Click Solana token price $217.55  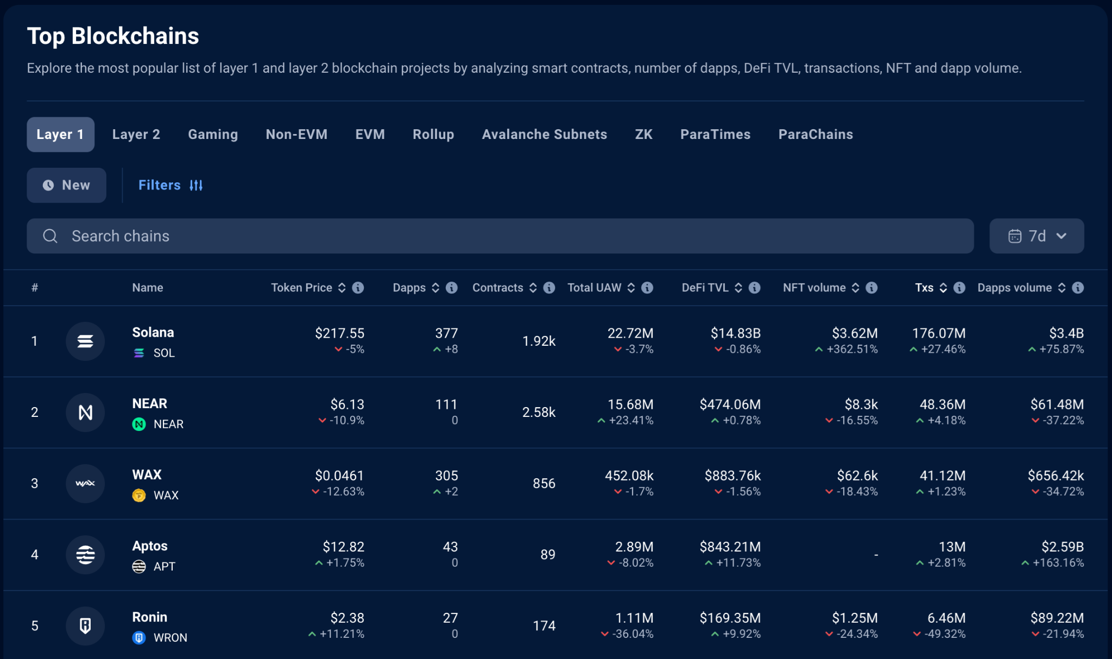point(340,333)
